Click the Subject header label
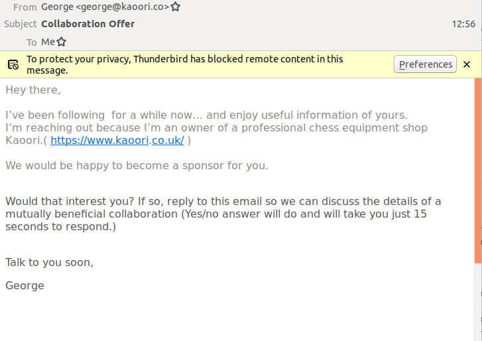 (x=20, y=24)
